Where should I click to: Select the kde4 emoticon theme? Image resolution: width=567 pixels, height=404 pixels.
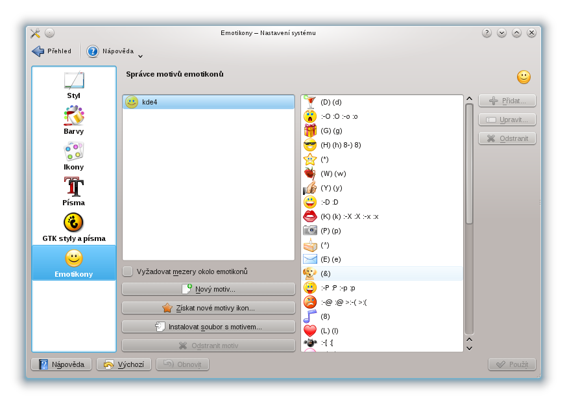pyautogui.click(x=209, y=102)
